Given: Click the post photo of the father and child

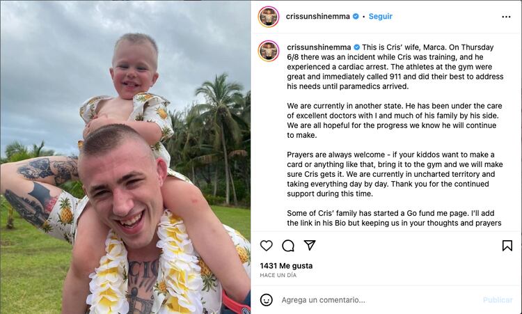Looking at the screenshot, I should tap(125, 157).
